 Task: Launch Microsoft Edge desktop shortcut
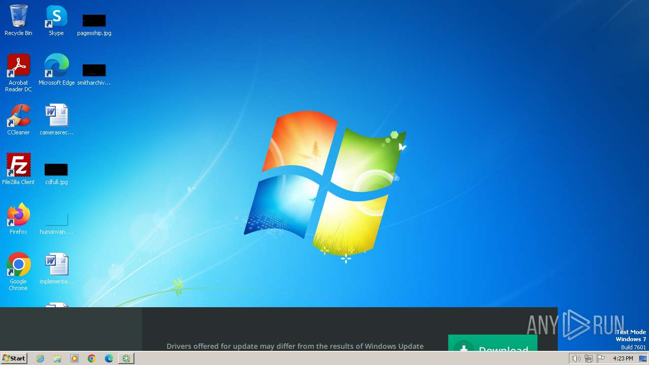(56, 70)
